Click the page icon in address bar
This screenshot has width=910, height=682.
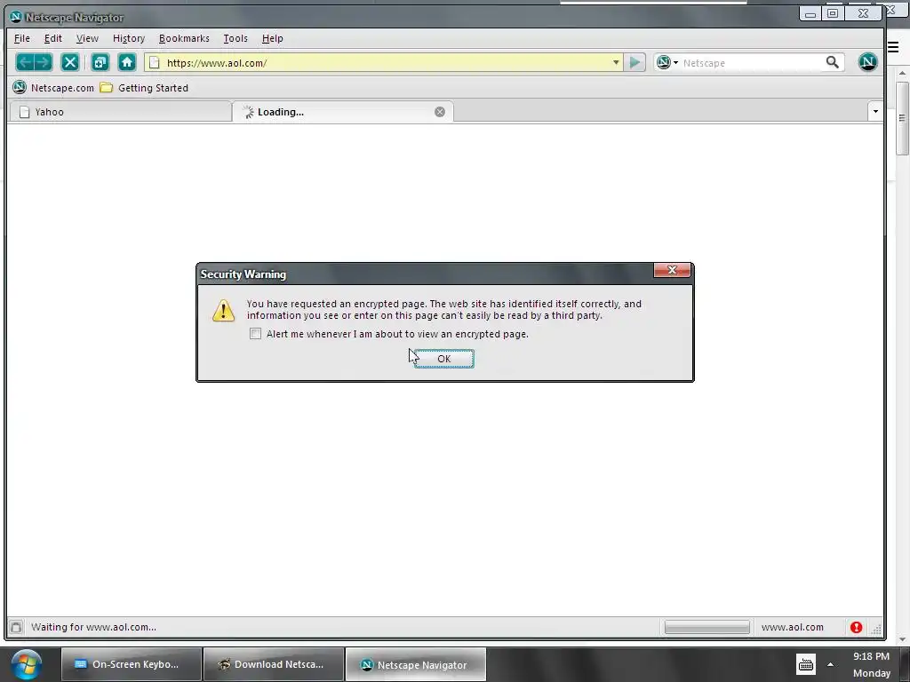[x=154, y=63]
